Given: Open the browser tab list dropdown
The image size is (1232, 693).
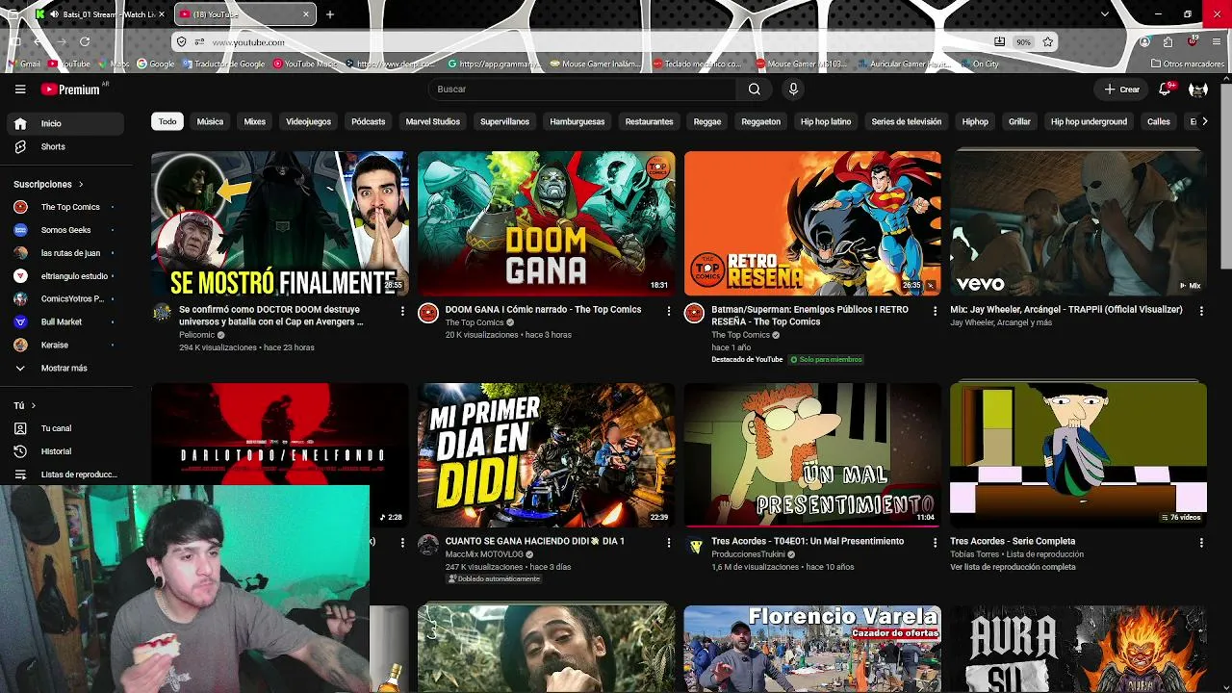Looking at the screenshot, I should [1105, 14].
